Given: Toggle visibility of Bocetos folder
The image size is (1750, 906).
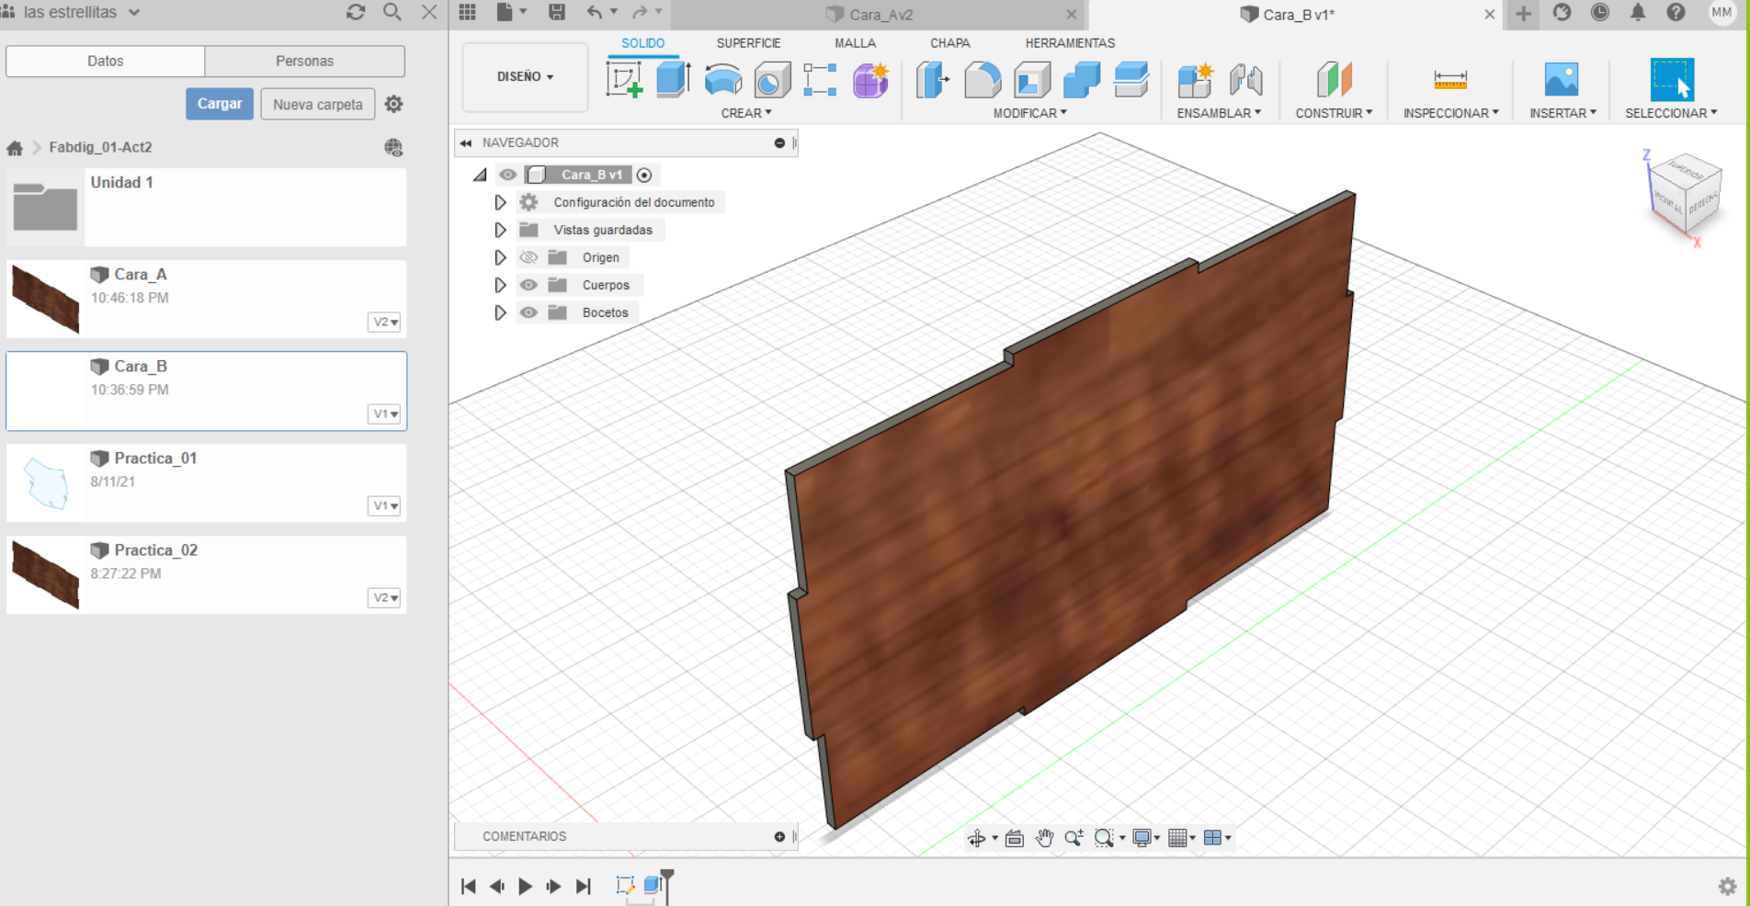Looking at the screenshot, I should point(528,312).
